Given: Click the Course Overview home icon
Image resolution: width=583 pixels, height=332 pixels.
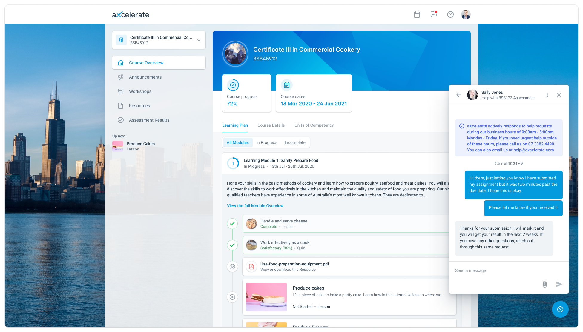Looking at the screenshot, I should 121,63.
